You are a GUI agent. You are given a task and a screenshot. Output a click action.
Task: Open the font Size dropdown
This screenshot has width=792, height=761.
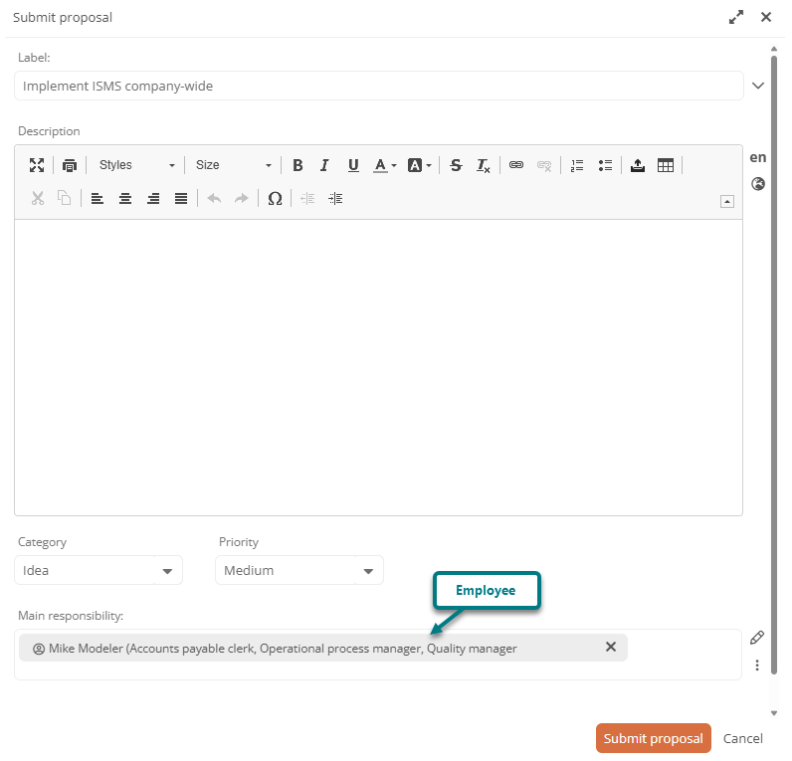click(233, 165)
